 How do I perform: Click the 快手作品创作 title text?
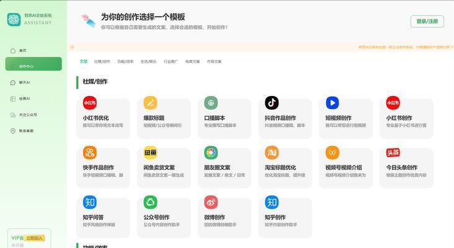(99, 167)
